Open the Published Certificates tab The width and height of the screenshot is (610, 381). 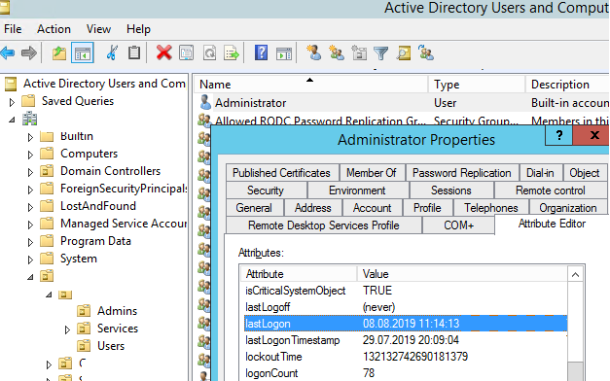click(x=281, y=173)
